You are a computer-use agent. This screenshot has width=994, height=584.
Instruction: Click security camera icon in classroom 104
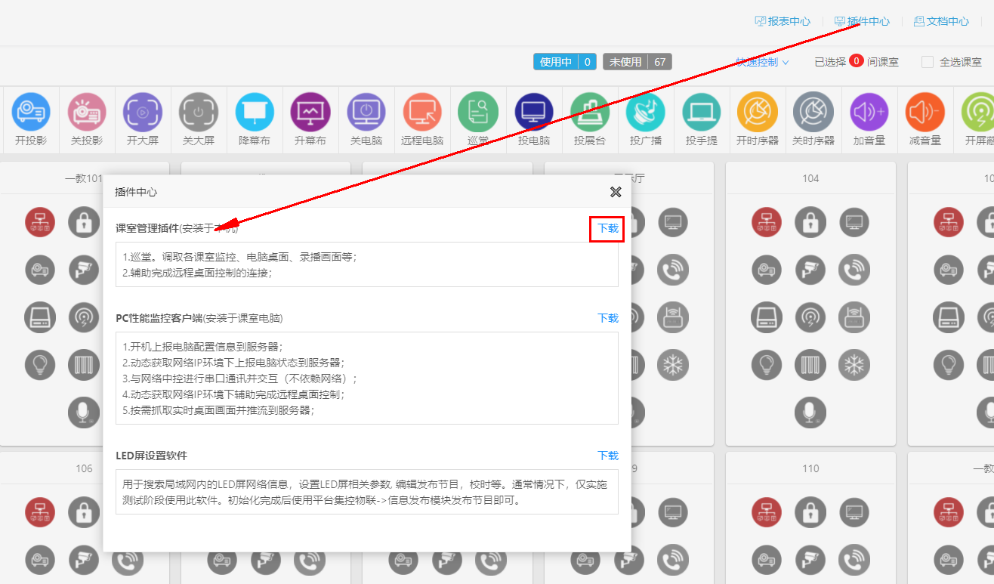(x=810, y=270)
